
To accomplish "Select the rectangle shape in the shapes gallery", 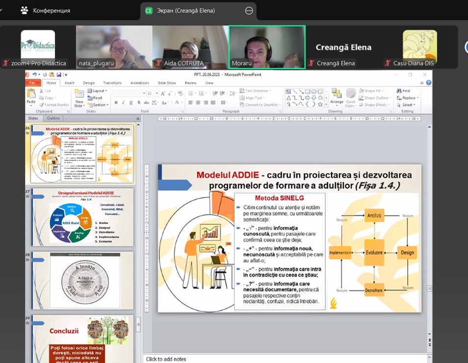I will [x=308, y=91].
